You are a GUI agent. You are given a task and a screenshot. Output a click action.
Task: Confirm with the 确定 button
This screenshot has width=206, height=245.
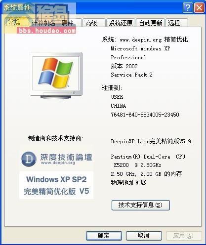[104, 236]
